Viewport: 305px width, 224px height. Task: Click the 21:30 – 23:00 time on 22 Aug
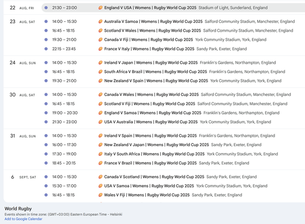pos(64,8)
